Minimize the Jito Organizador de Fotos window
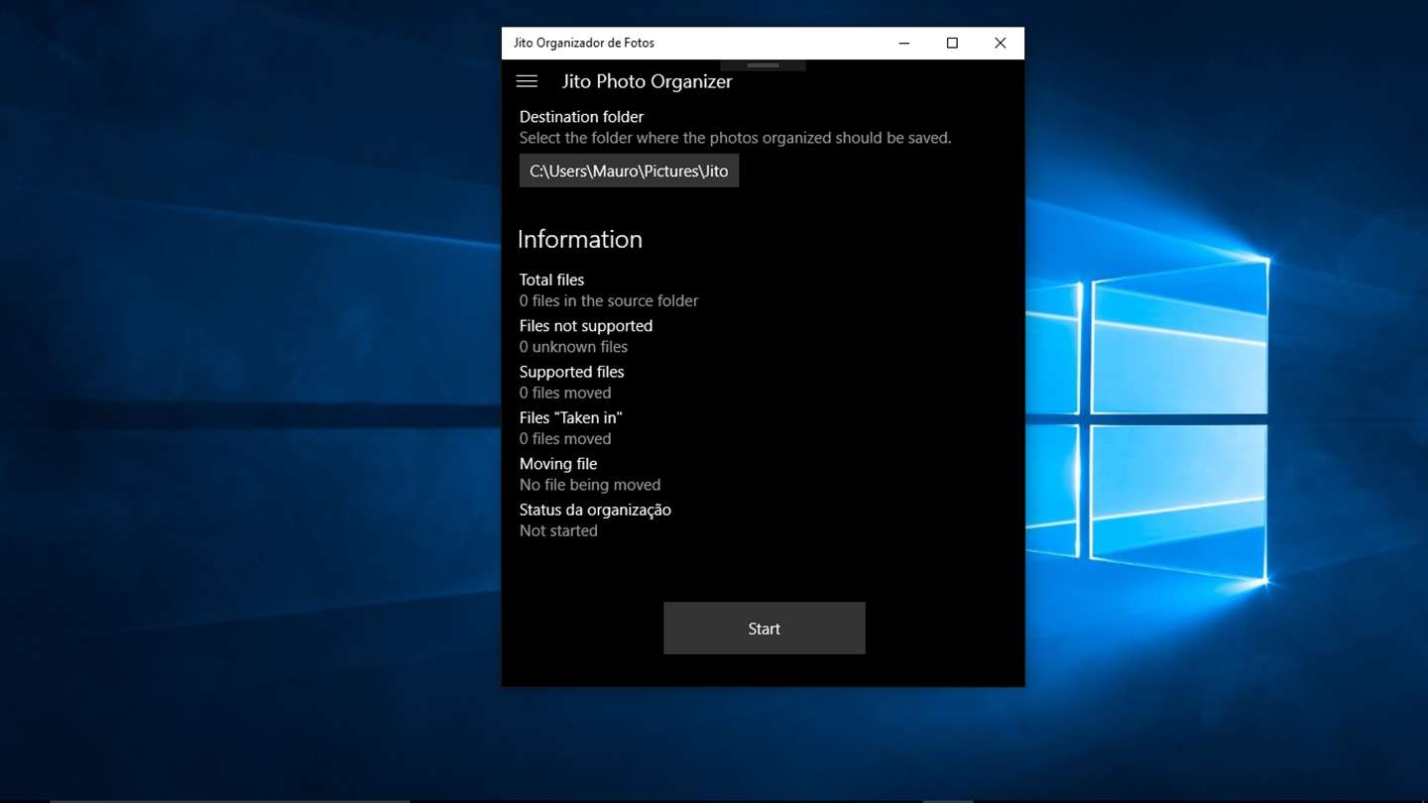This screenshot has width=1428, height=803. 904,43
